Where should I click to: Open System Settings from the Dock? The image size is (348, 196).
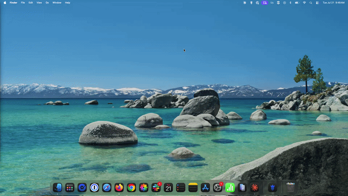tap(217, 188)
